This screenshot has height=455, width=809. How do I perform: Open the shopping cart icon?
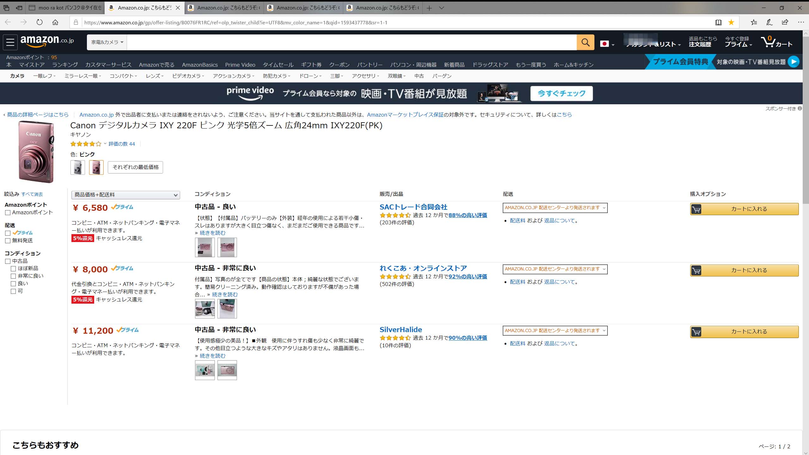coord(776,42)
